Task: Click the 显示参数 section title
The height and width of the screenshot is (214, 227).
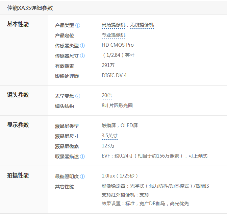Action: click(18, 125)
